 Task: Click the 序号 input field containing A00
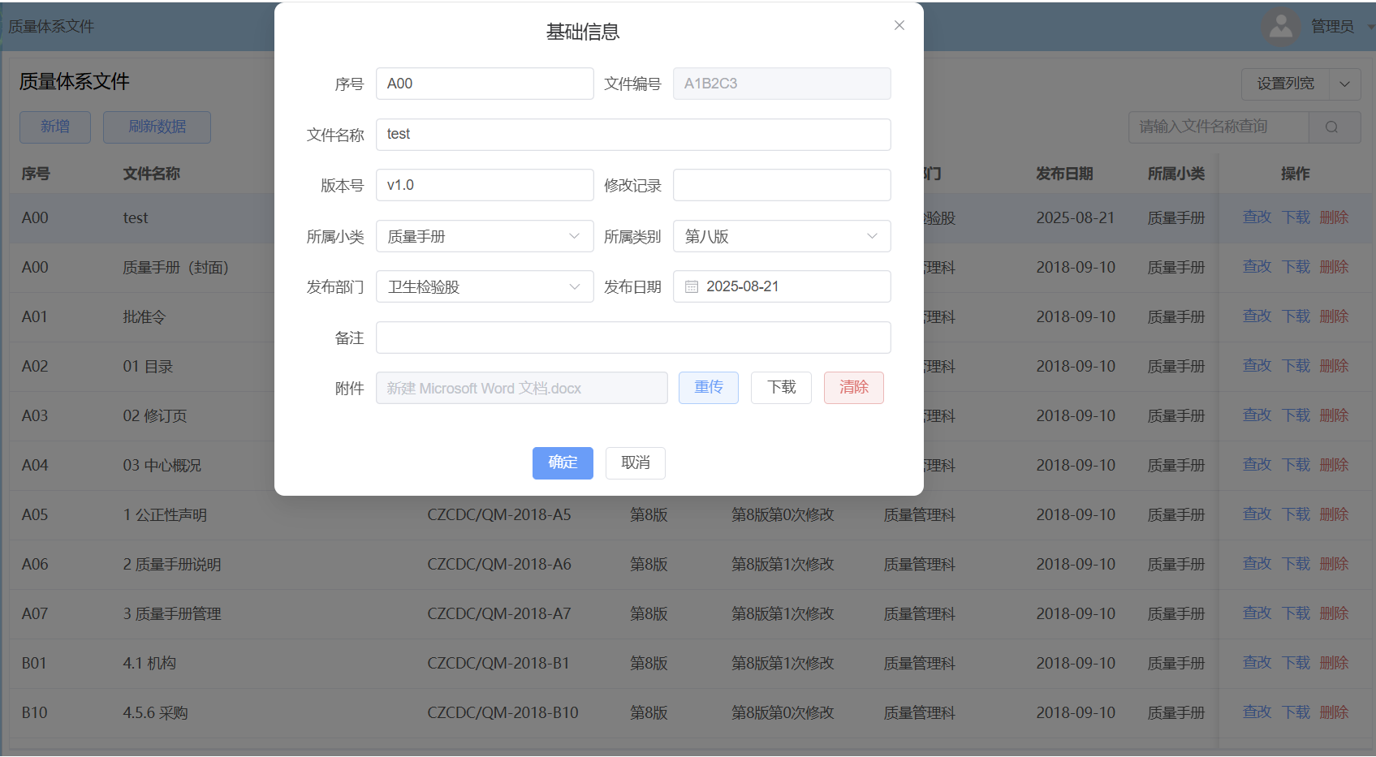485,84
